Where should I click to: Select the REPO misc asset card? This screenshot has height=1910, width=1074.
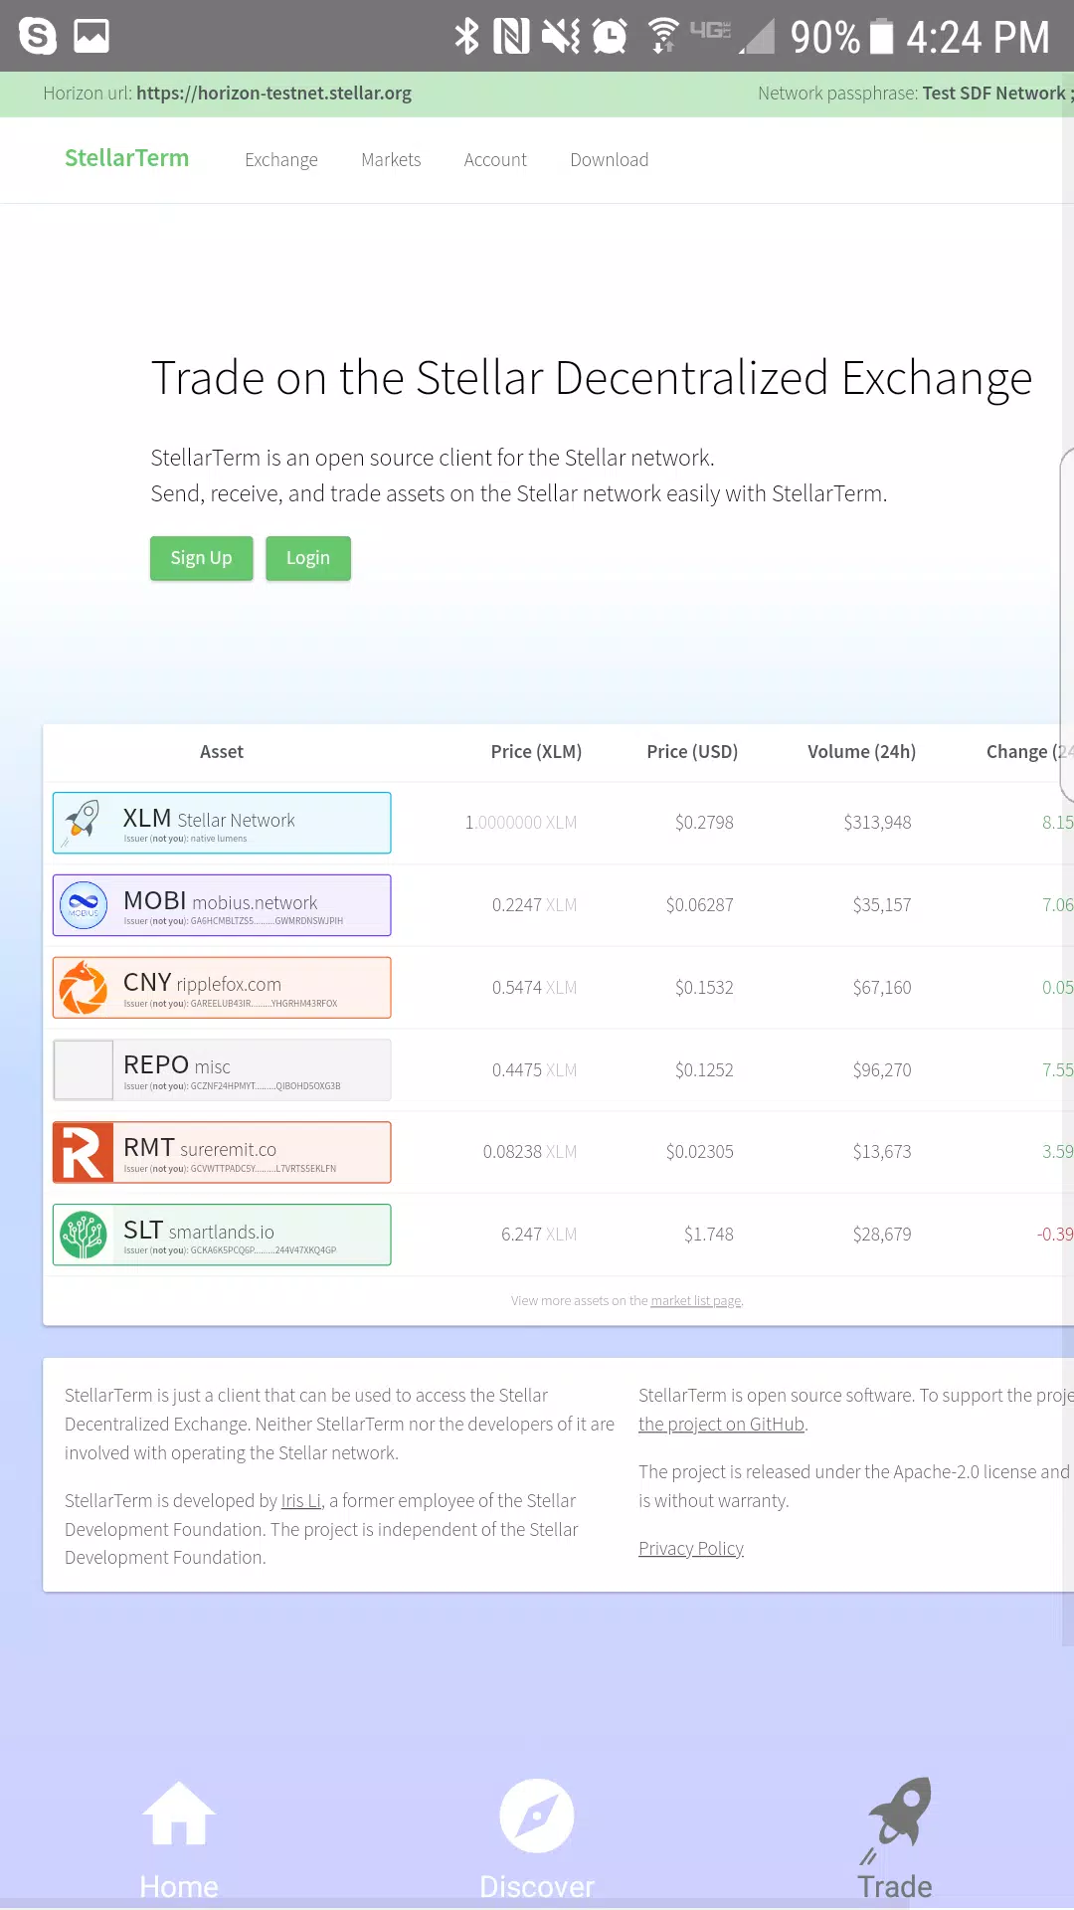222,1069
